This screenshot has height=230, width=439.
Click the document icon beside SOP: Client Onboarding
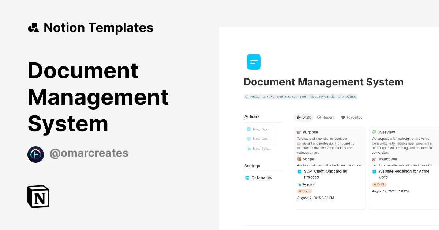click(300, 172)
